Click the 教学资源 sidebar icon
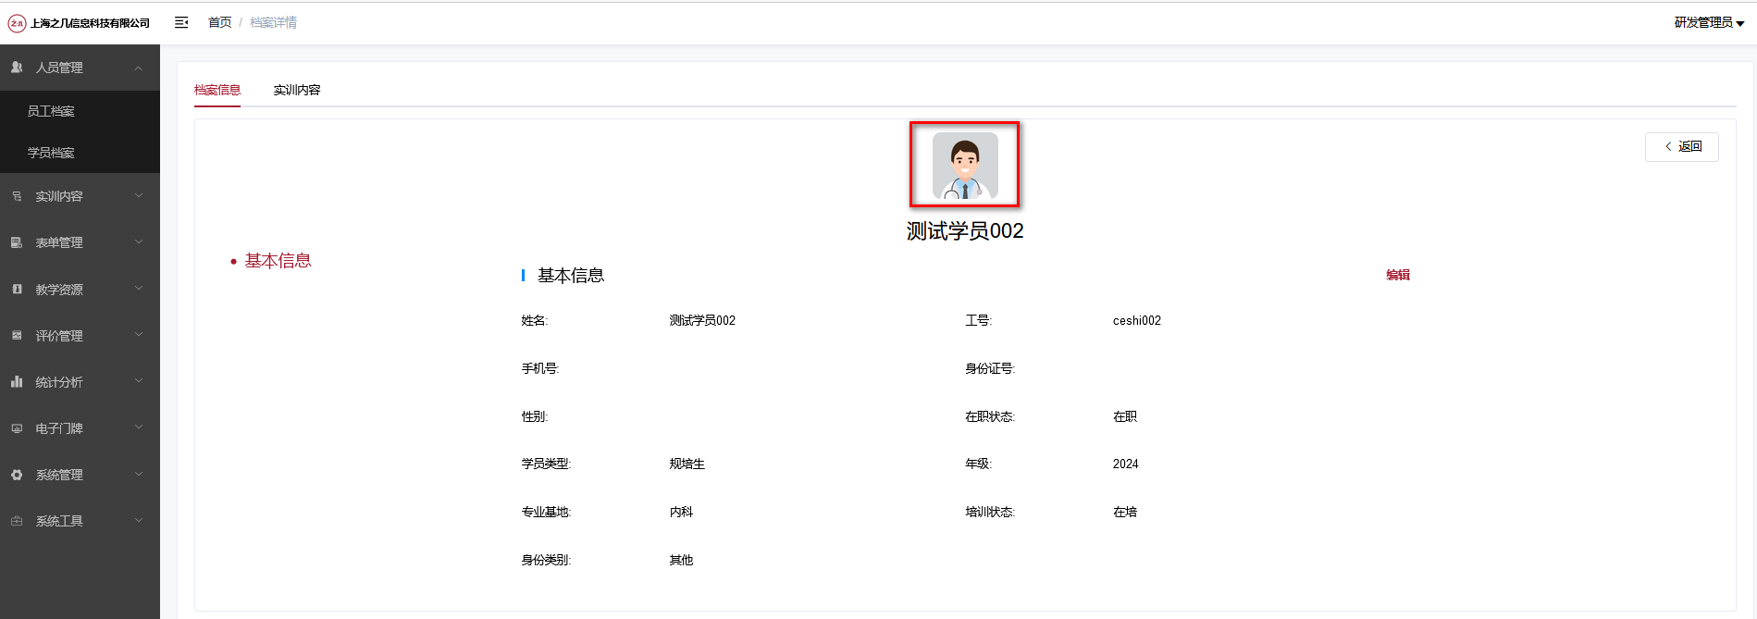 coord(17,290)
